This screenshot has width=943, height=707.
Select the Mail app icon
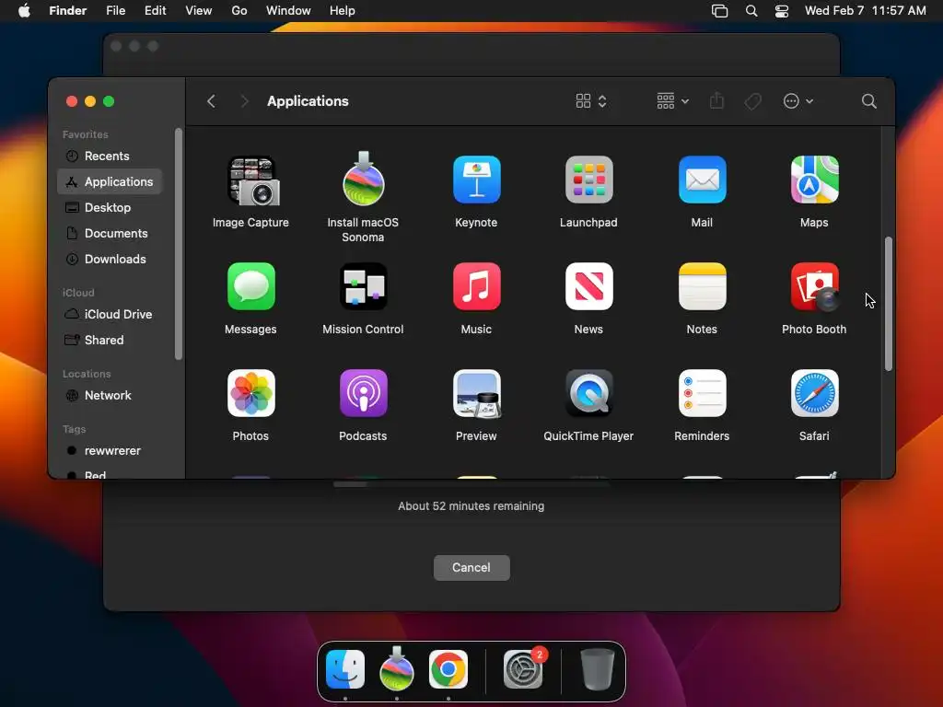(x=702, y=180)
